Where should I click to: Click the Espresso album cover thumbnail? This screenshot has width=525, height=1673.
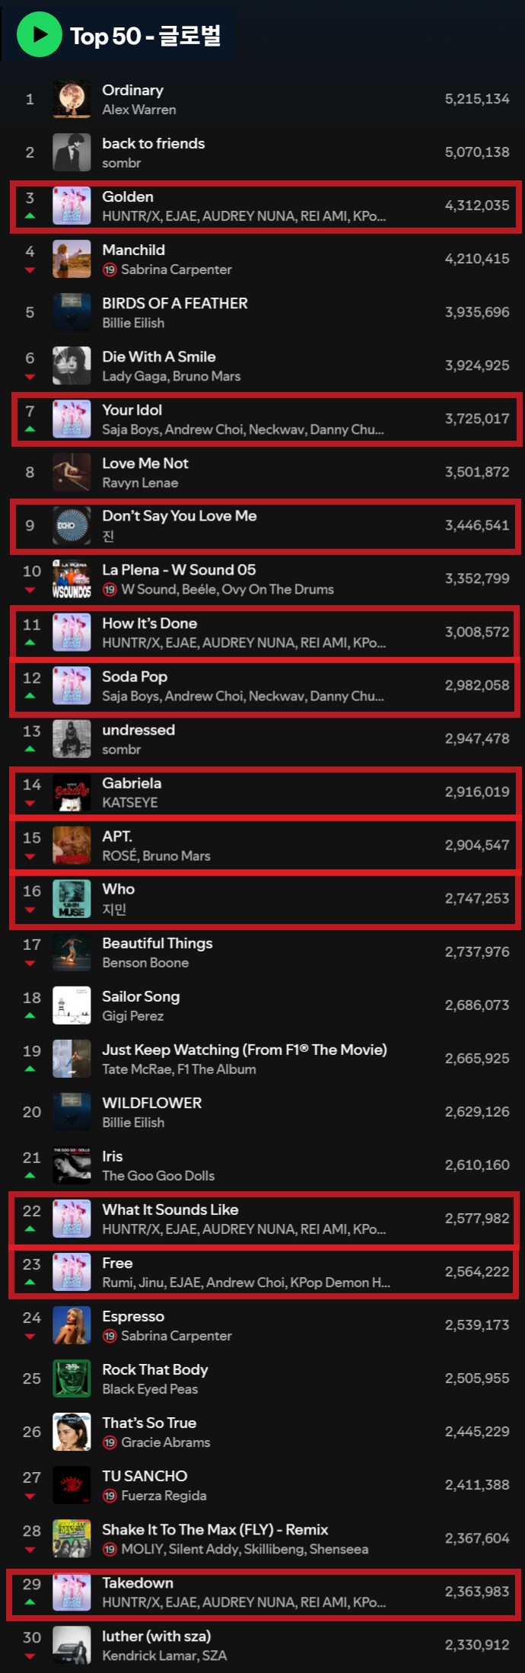(72, 1324)
